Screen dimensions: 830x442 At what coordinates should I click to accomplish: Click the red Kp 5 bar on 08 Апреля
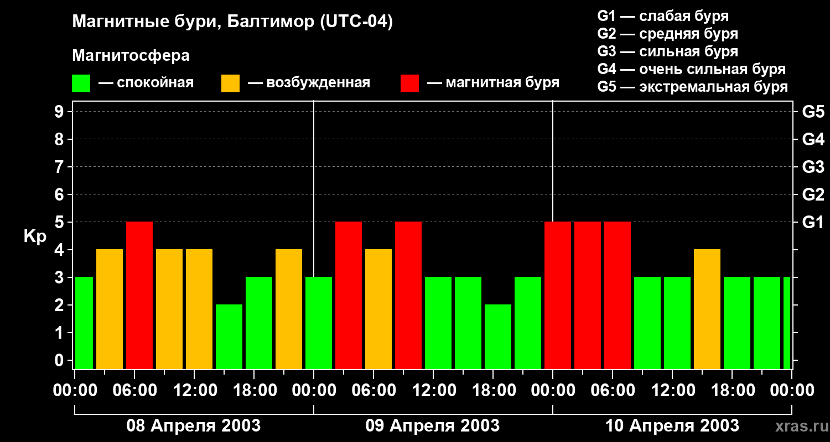click(139, 296)
